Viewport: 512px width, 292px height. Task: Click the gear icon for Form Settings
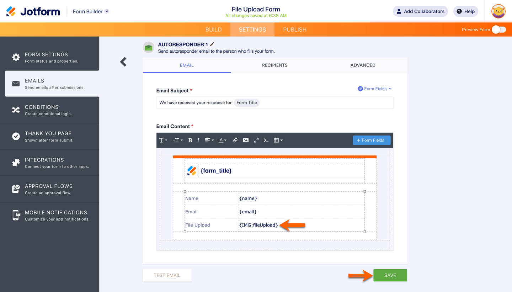pyautogui.click(x=16, y=57)
